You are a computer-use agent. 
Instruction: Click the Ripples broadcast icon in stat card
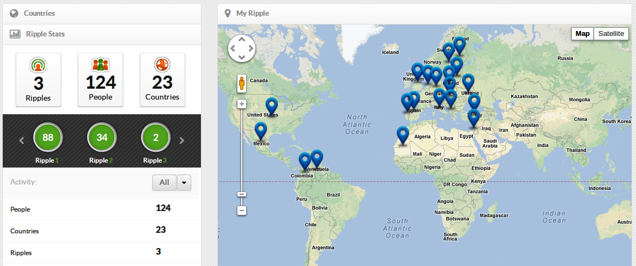coord(38,65)
